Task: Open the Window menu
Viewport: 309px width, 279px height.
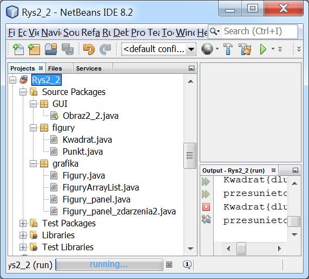Action: (186, 33)
